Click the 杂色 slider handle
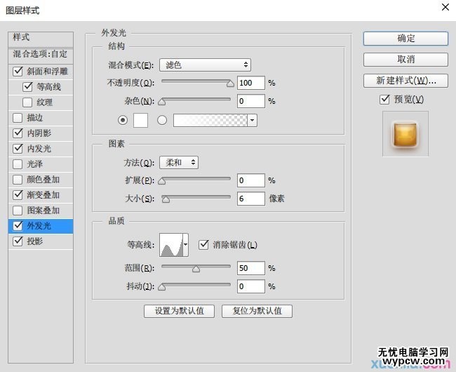 pos(161,102)
